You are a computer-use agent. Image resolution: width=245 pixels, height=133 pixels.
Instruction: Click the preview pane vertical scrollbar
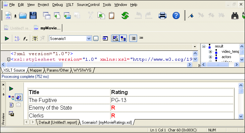[241, 102]
